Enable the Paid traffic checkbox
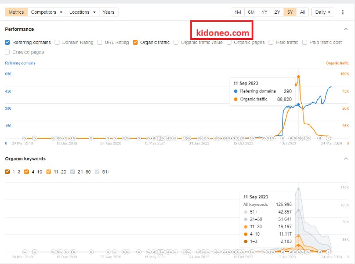Screen dimensions: 355x264 (271, 42)
